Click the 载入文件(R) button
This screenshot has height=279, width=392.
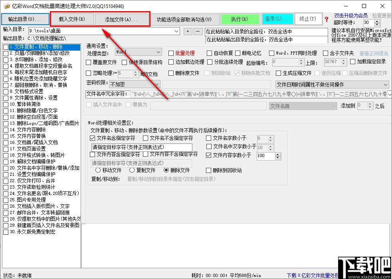click(x=72, y=19)
